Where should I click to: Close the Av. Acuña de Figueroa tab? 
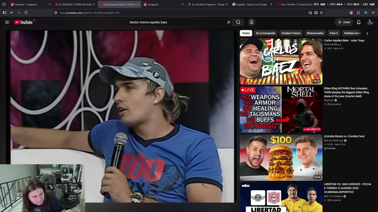click(x=227, y=4)
